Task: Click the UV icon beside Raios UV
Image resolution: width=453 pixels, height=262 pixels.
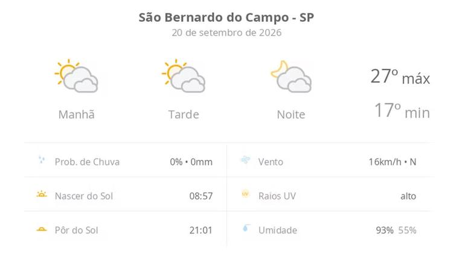Action: pos(245,194)
